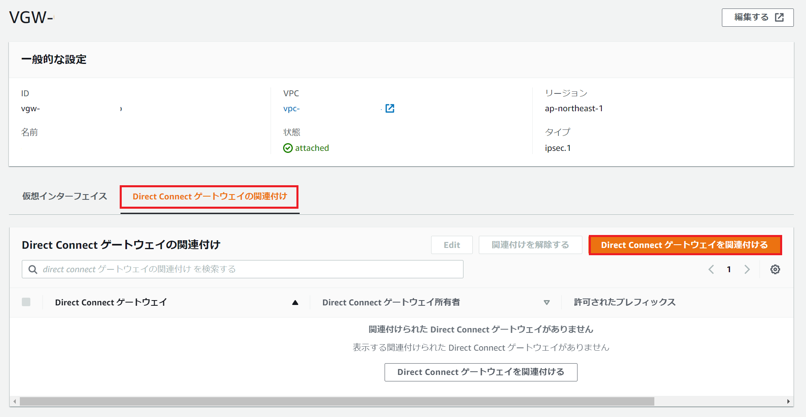Image resolution: width=806 pixels, height=417 pixels.
Task: Focus the gateway association search field
Action: point(243,269)
